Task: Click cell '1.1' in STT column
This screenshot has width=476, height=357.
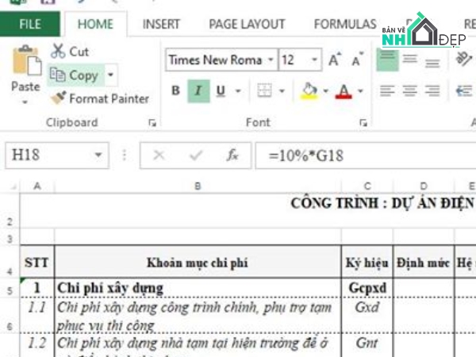Action: pyautogui.click(x=37, y=315)
